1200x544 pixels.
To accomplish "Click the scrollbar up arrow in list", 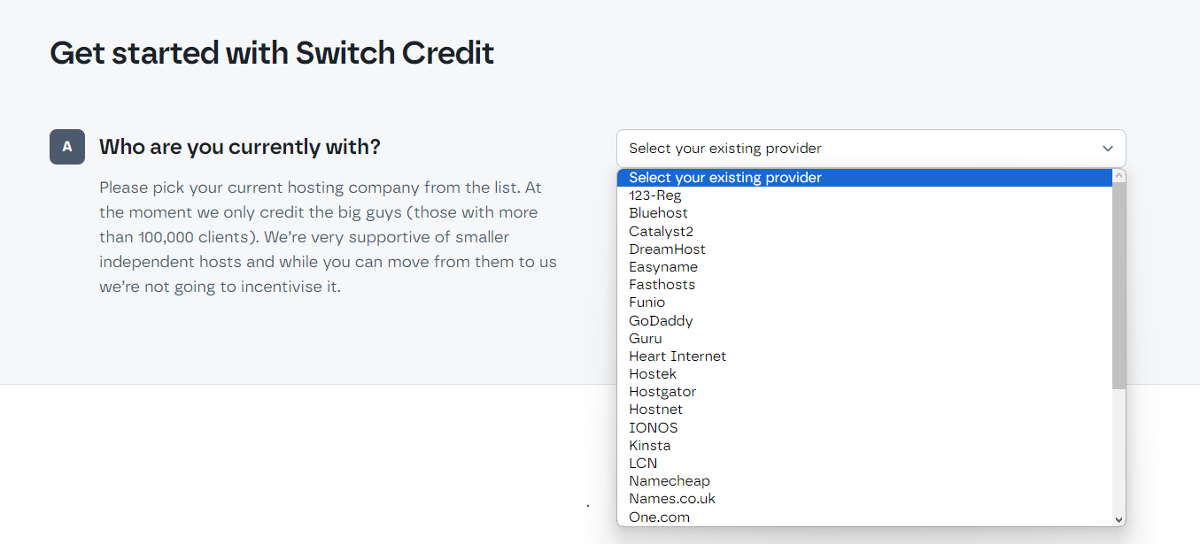I will click(1119, 175).
